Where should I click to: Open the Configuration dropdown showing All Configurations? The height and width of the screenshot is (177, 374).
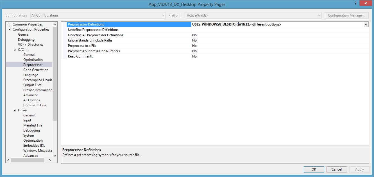point(98,15)
